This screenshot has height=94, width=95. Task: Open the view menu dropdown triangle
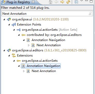[x=82, y=1]
